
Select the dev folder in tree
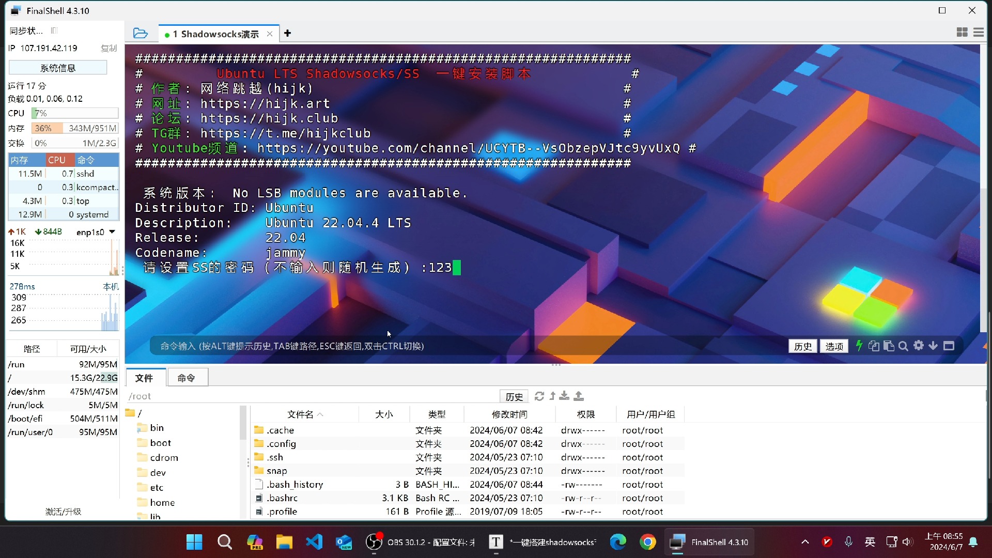point(152,473)
